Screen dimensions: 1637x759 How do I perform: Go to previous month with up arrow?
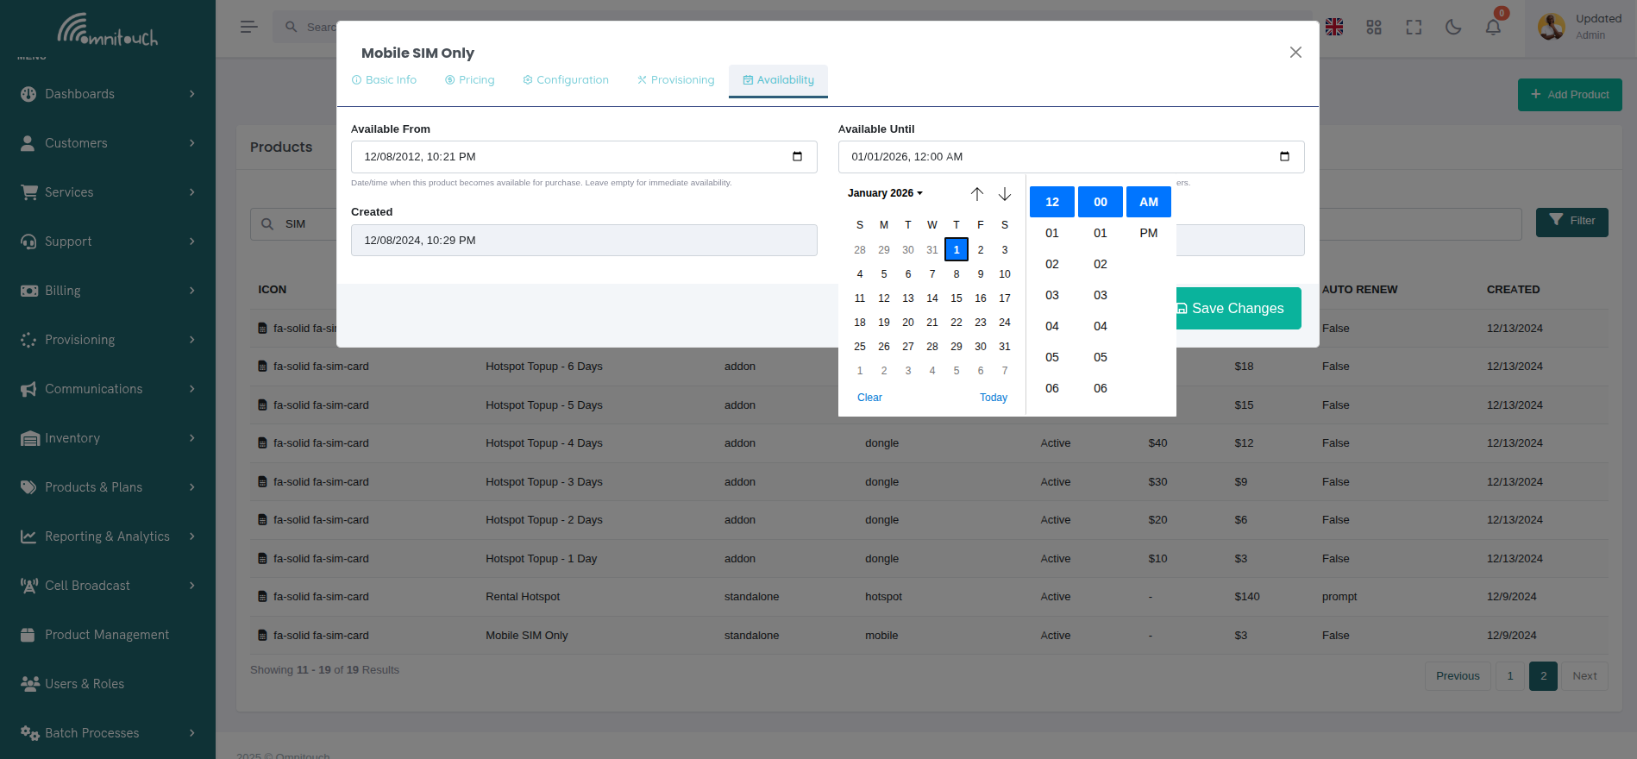976,194
